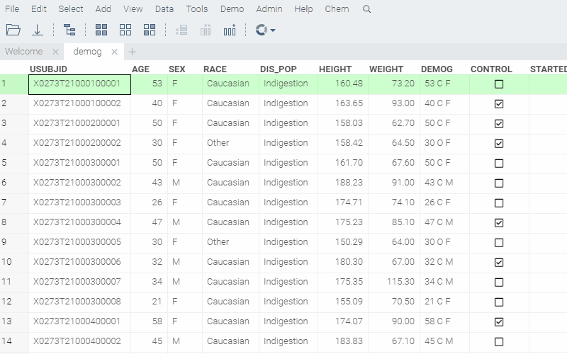The height and width of the screenshot is (354, 567).
Task: Expand the circular refresh dropdown arrow
Action: [x=273, y=30]
